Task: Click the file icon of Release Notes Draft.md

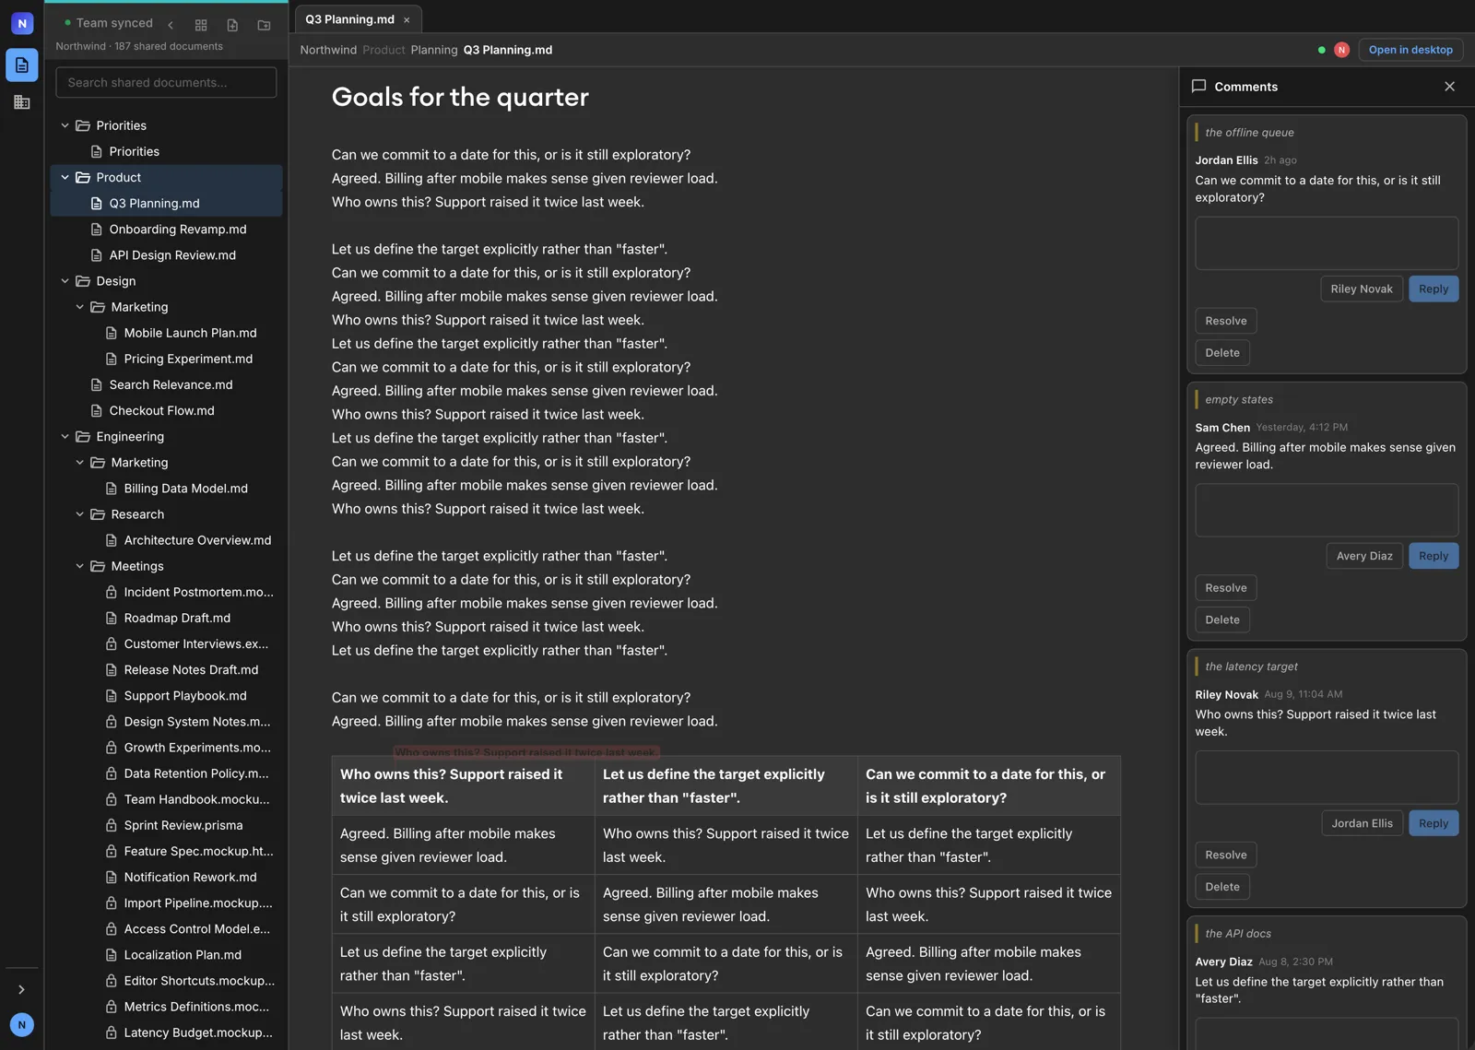Action: [x=111, y=669]
